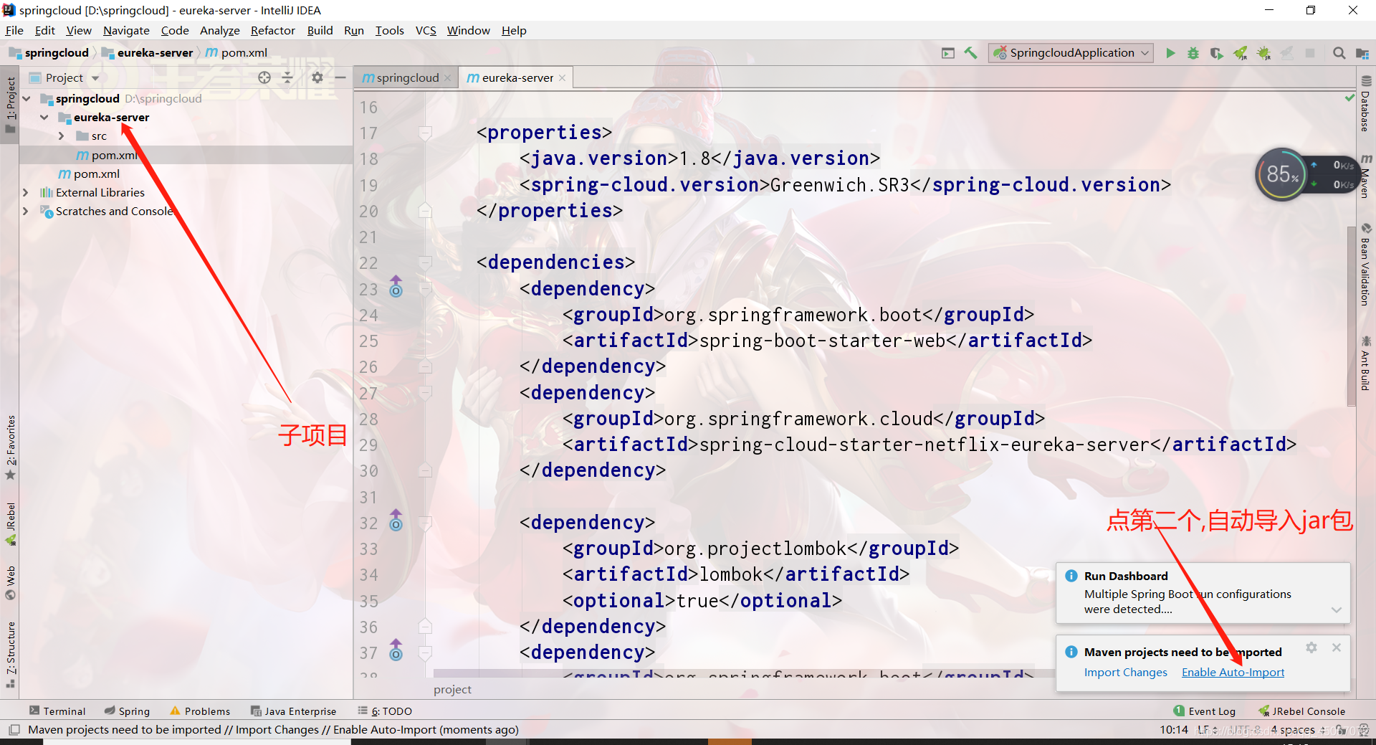The width and height of the screenshot is (1376, 745).
Task: Expand the src folder
Action: pyautogui.click(x=62, y=136)
